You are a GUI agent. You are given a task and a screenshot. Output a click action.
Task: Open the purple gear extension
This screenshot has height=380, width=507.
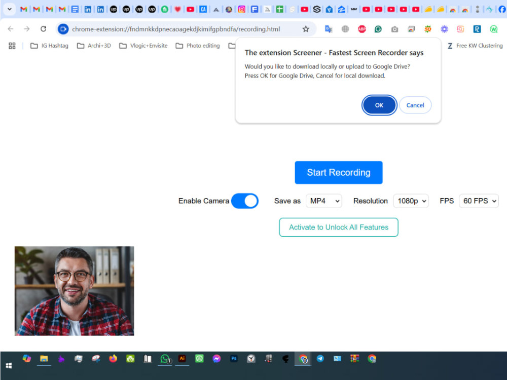pos(444,29)
